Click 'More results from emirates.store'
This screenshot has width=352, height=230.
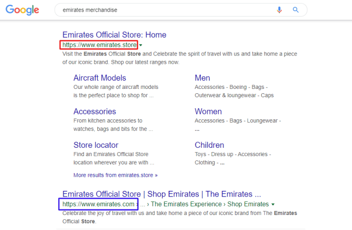[x=116, y=175]
